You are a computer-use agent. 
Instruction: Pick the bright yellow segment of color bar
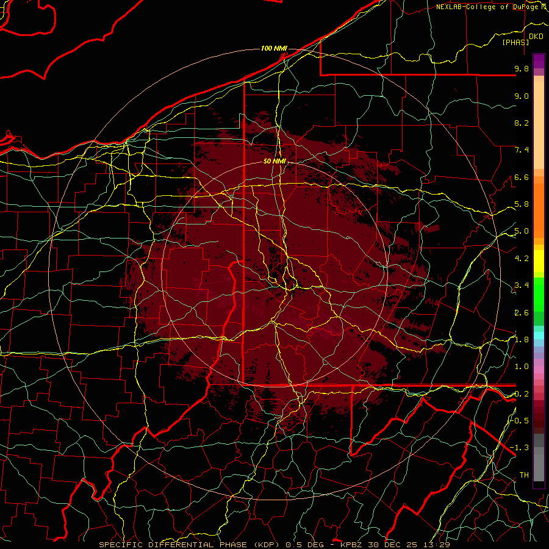[x=539, y=261]
